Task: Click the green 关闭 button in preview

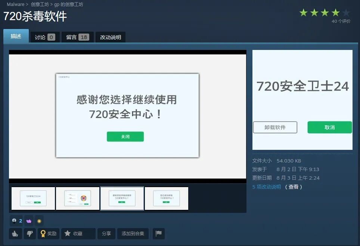Action: click(x=125, y=136)
